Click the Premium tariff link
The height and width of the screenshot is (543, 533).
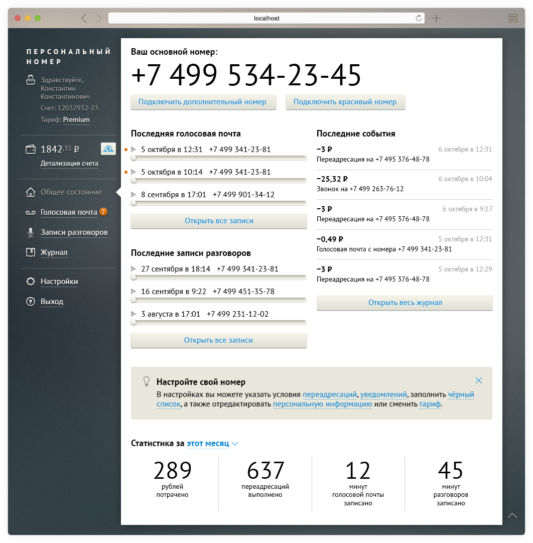click(x=76, y=120)
